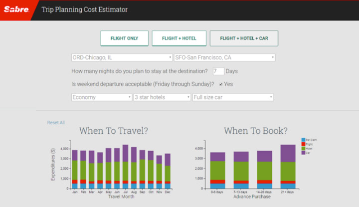Click the Reset All link
Image resolution: width=359 pixels, height=207 pixels.
pos(56,123)
